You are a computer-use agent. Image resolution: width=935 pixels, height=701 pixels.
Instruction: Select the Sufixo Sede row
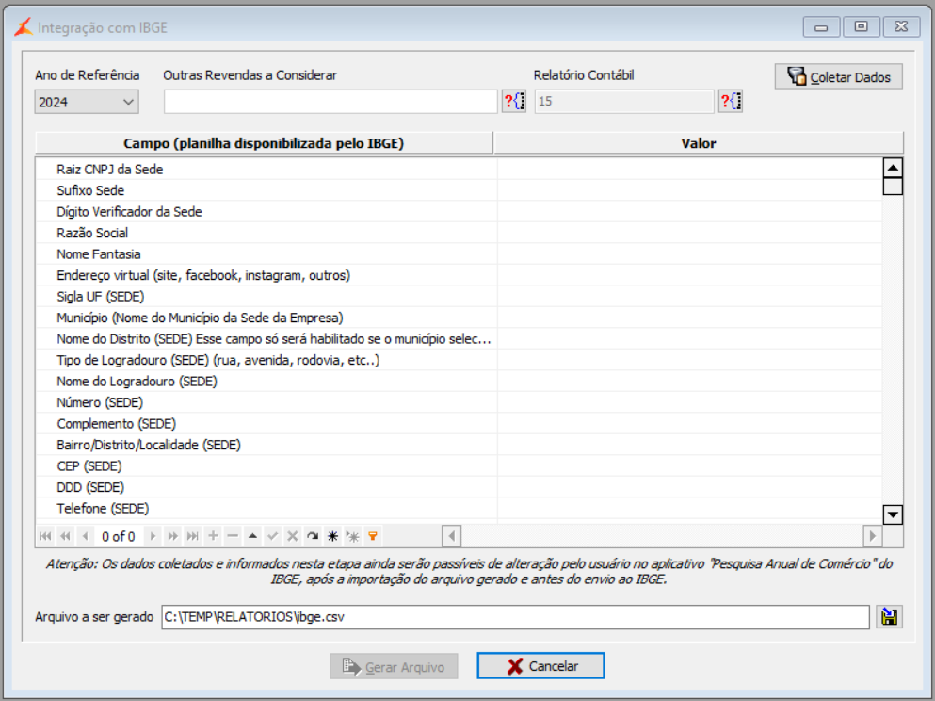[x=459, y=190]
